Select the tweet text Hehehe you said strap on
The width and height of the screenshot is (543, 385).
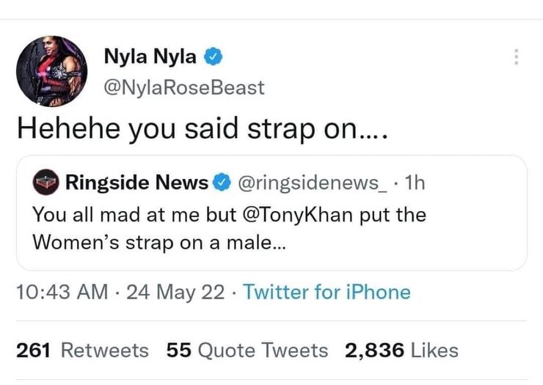[202, 128]
